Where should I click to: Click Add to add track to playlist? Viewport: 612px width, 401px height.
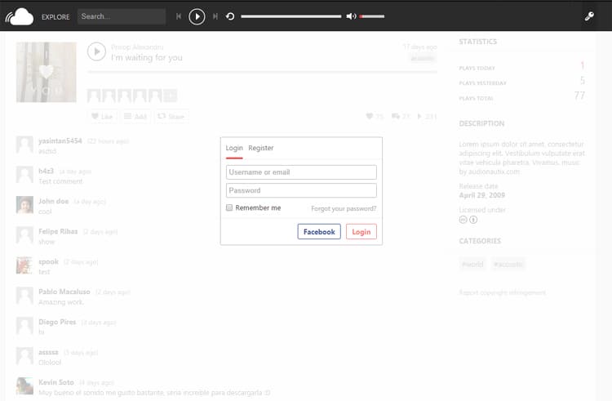(135, 116)
